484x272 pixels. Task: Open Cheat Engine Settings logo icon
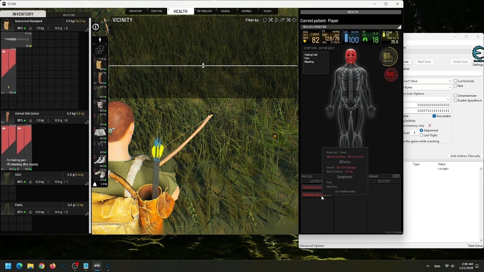click(478, 54)
